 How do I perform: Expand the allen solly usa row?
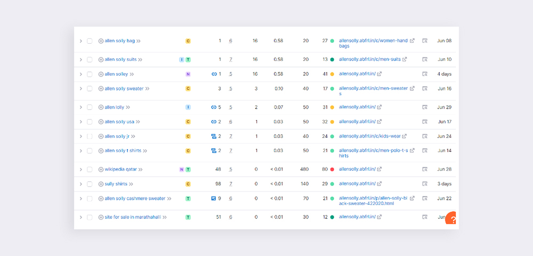[x=81, y=122]
